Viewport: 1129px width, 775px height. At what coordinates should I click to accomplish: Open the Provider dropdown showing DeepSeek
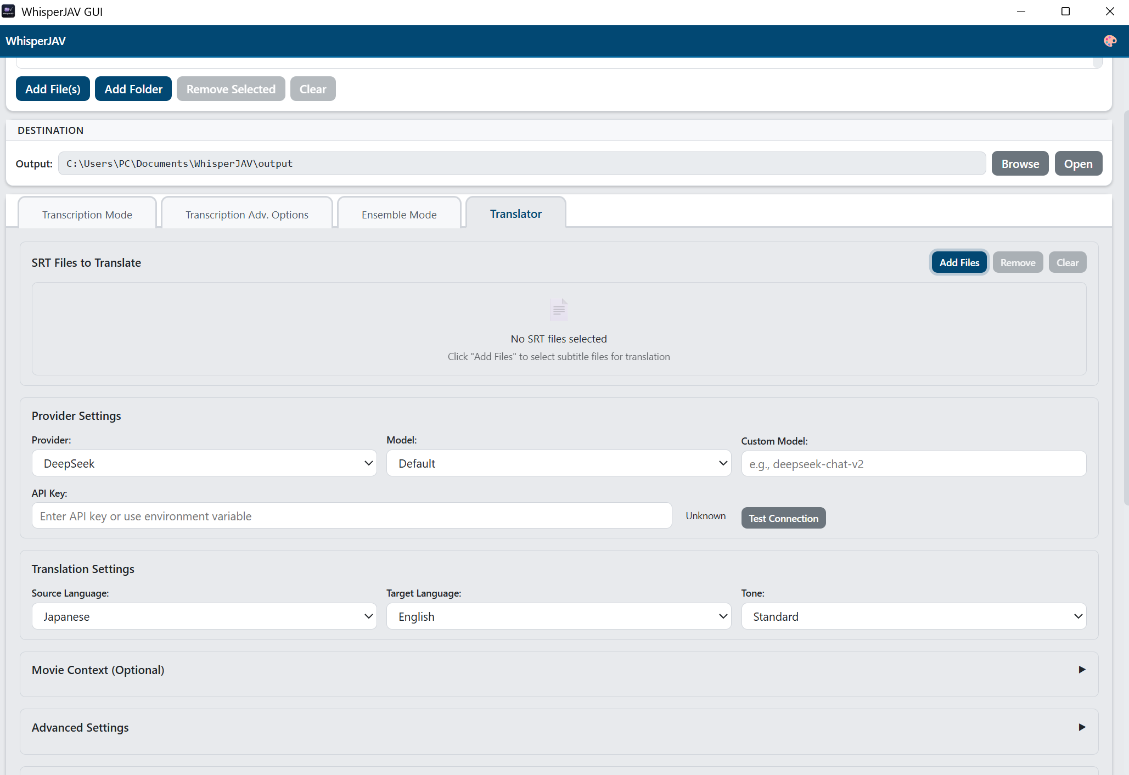pos(204,463)
